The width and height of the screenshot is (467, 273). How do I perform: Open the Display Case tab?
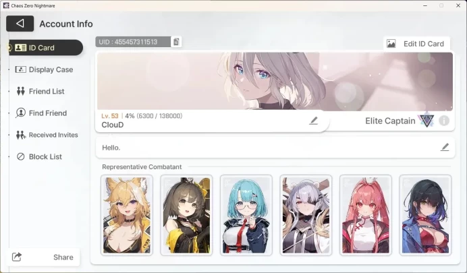(x=45, y=69)
